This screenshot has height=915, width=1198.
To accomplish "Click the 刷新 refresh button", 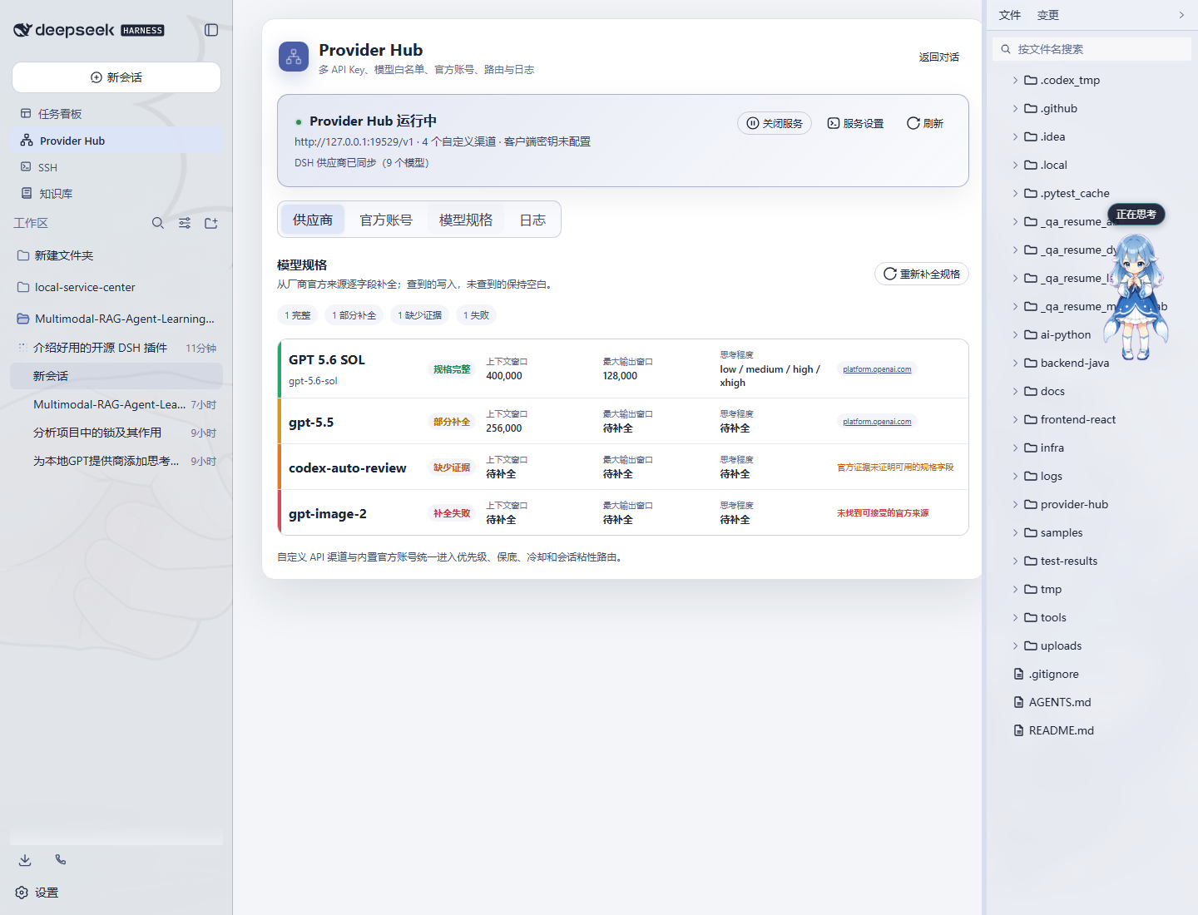I will pyautogui.click(x=925, y=123).
